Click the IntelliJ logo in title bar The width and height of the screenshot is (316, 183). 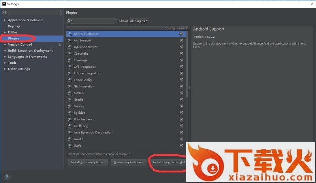(x=4, y=4)
